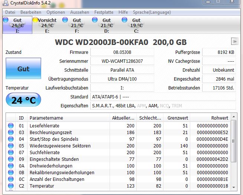Screen dimensions: 243x195
Task: Click the blue status orb of drive D:
Action: coord(95,20)
